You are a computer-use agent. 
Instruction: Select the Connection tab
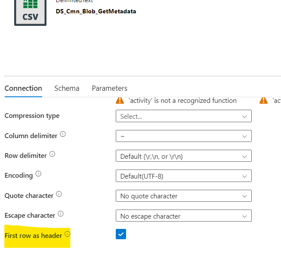coord(23,88)
